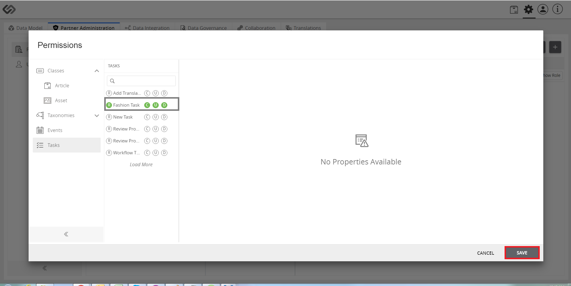Open the Tasks permissions section
This screenshot has height=286, width=571.
pos(67,145)
